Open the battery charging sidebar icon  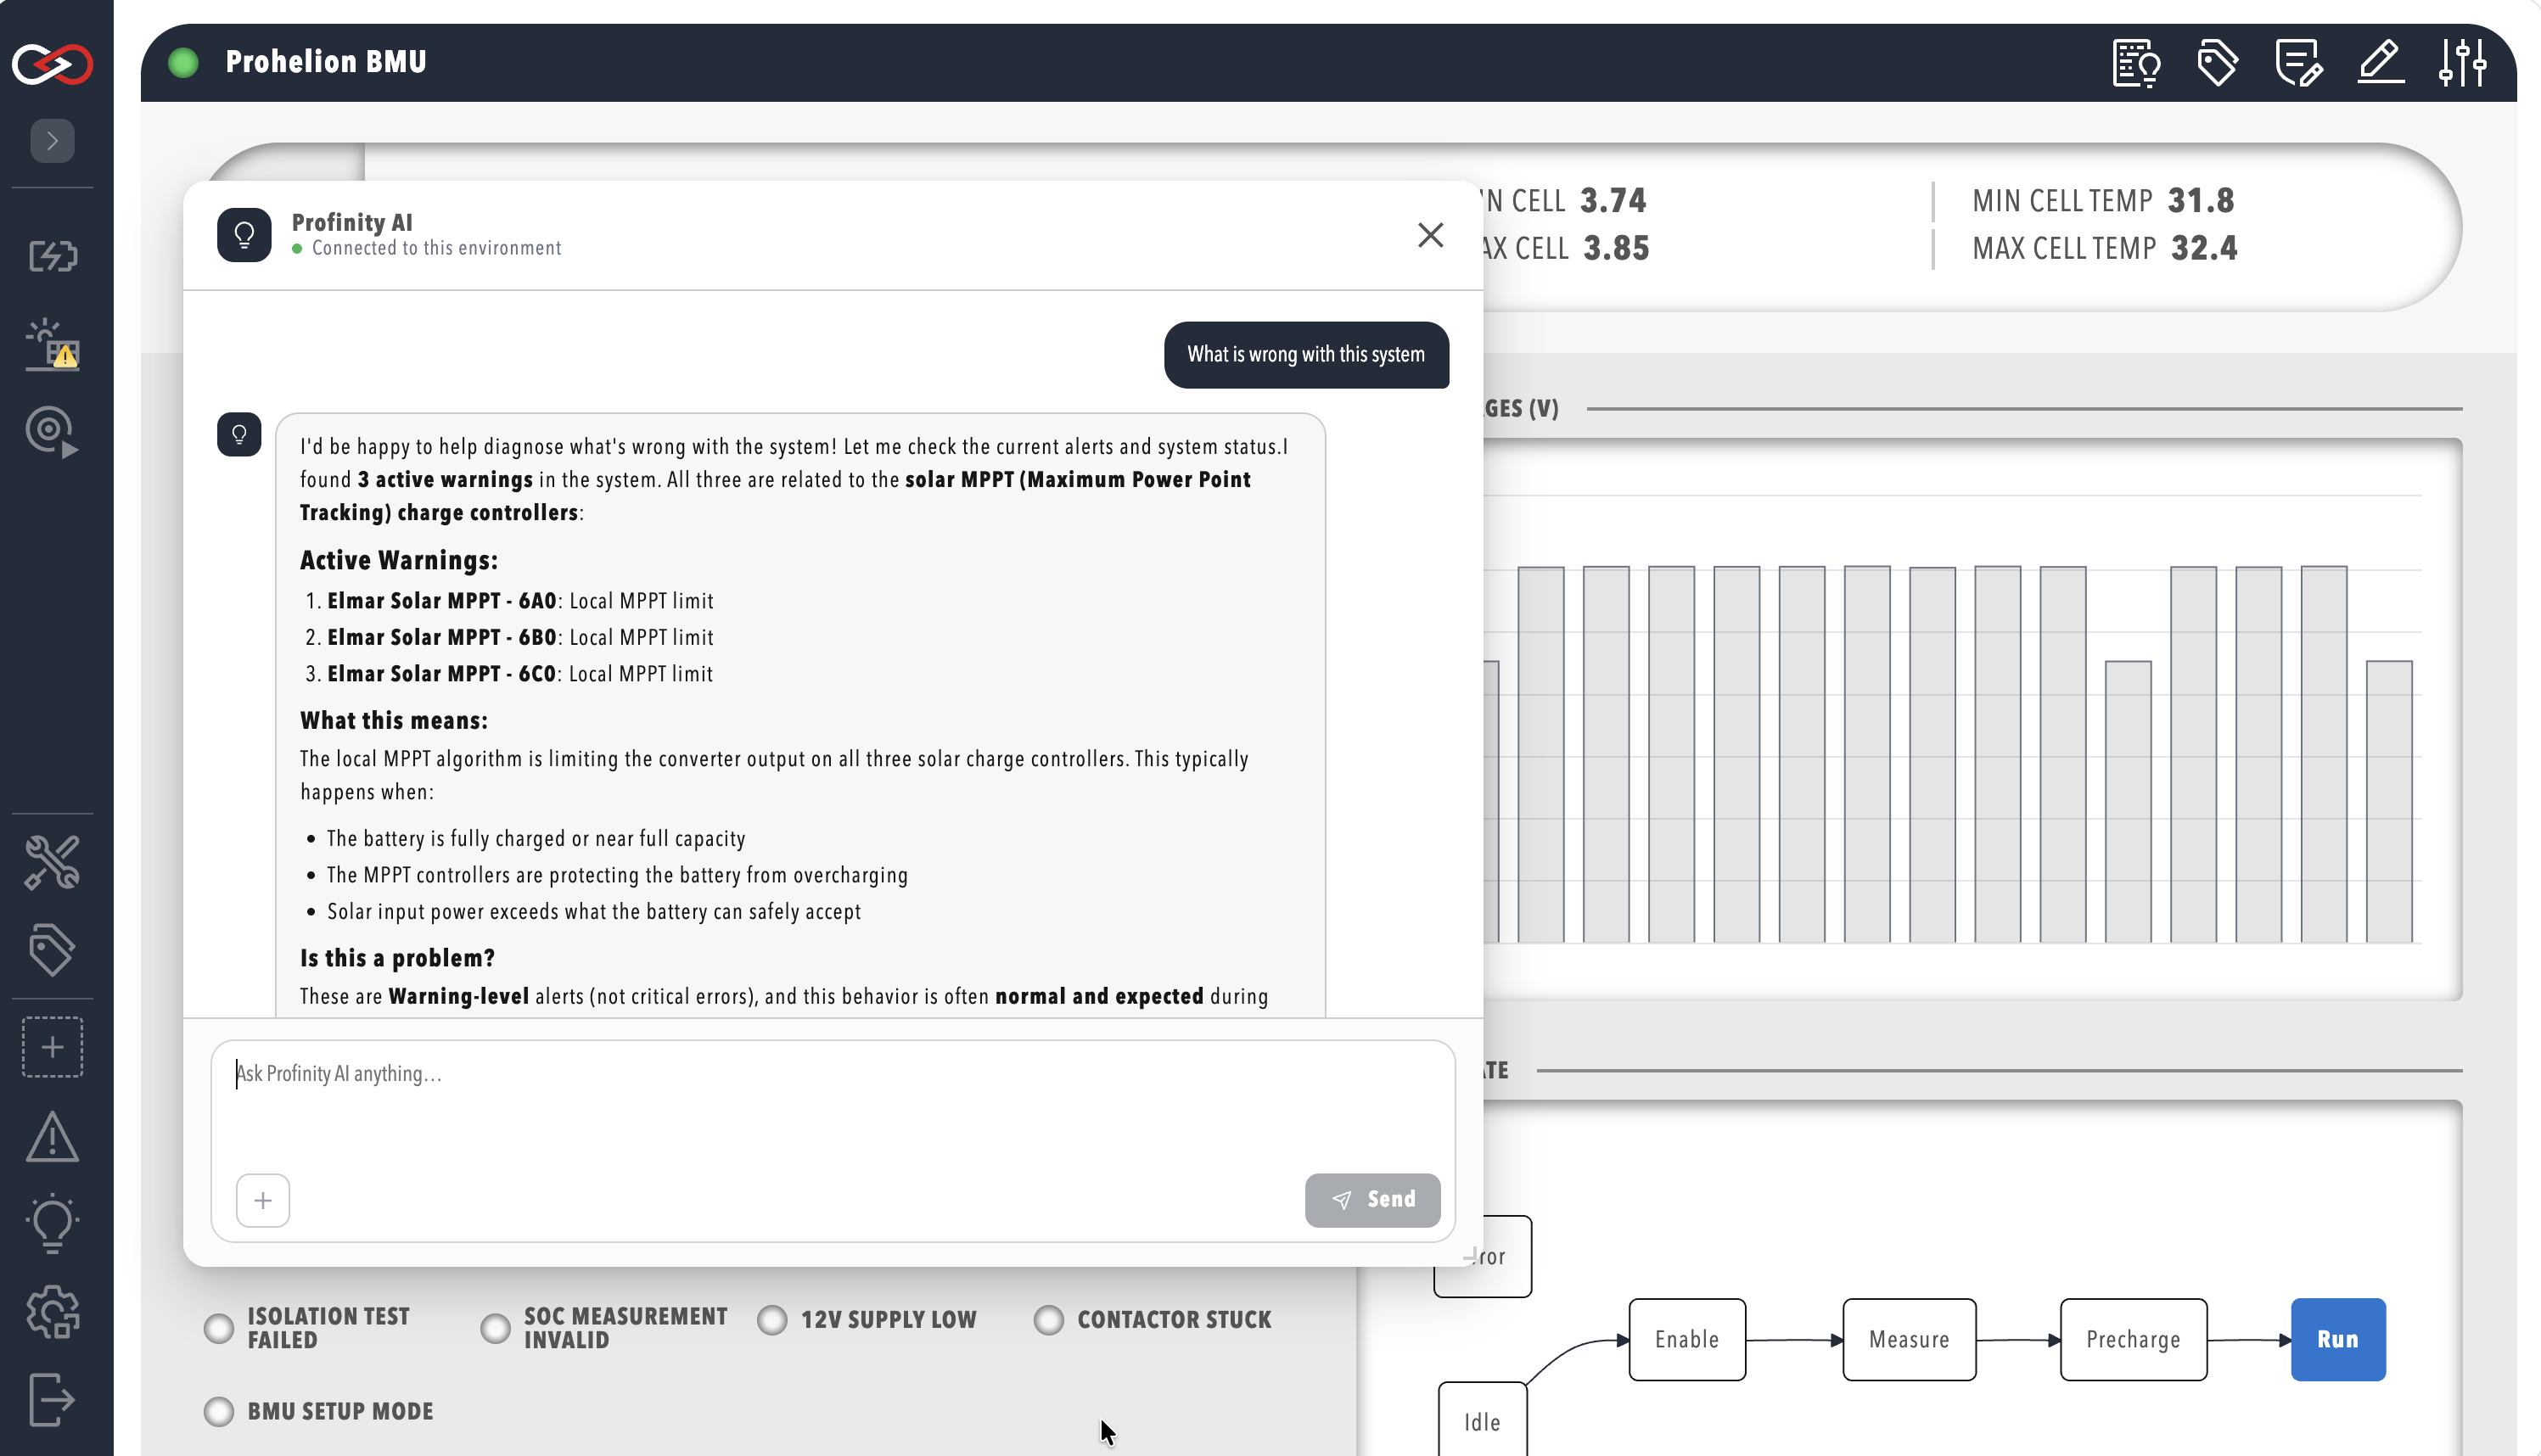[52, 256]
